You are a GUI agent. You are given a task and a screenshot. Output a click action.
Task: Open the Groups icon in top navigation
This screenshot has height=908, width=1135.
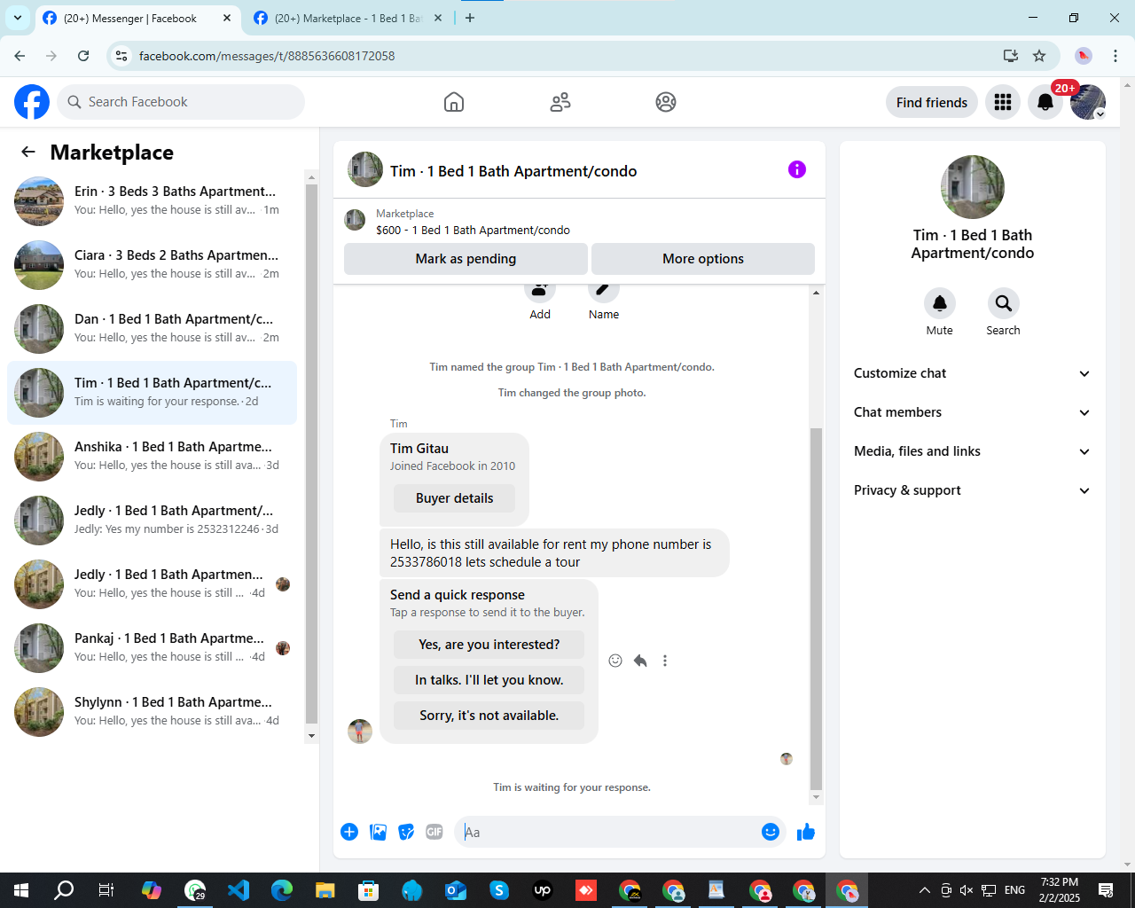pyautogui.click(x=666, y=102)
